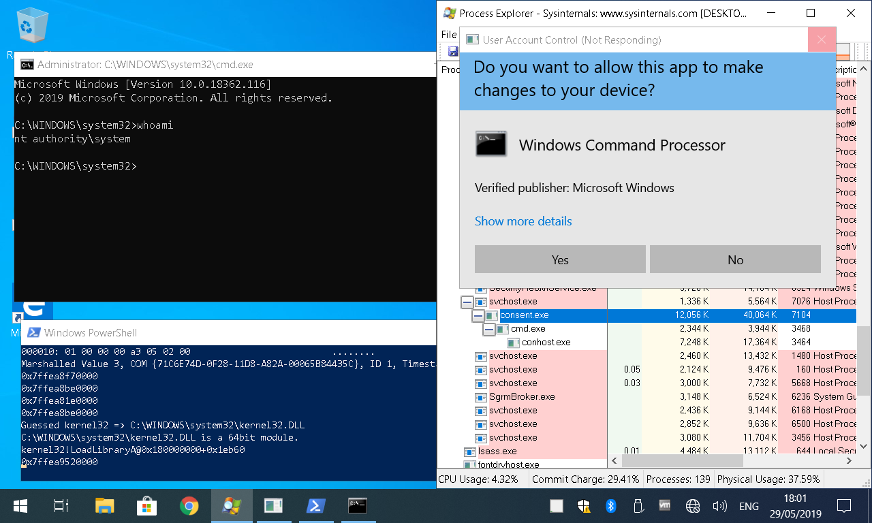The width and height of the screenshot is (872, 523).
Task: Click the Save toolbar icon in Process Explorer
Action: [452, 51]
